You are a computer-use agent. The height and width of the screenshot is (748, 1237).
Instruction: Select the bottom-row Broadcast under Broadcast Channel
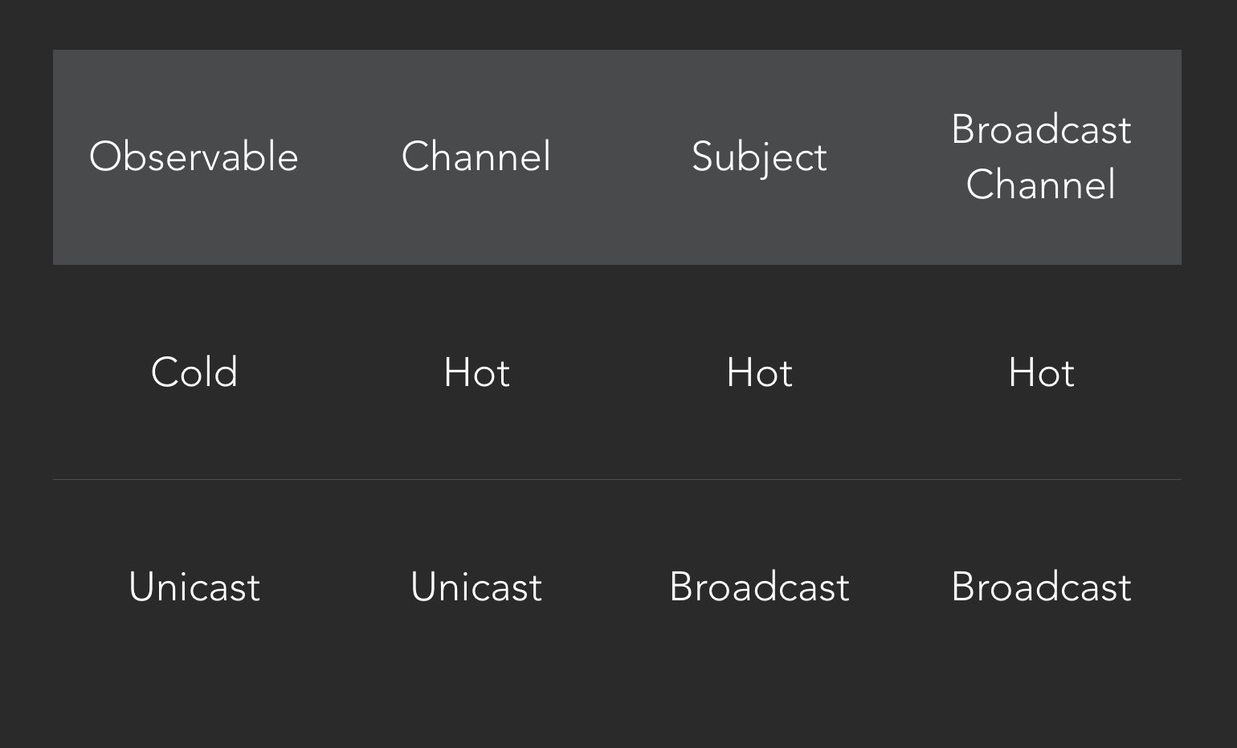(1041, 587)
